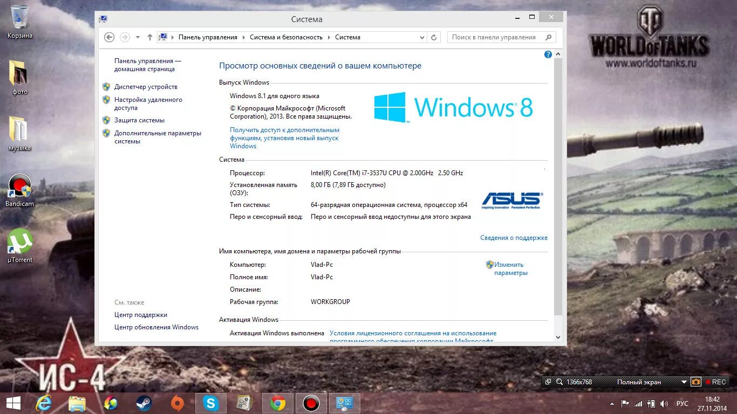Click the volume speaker tray icon

point(665,403)
